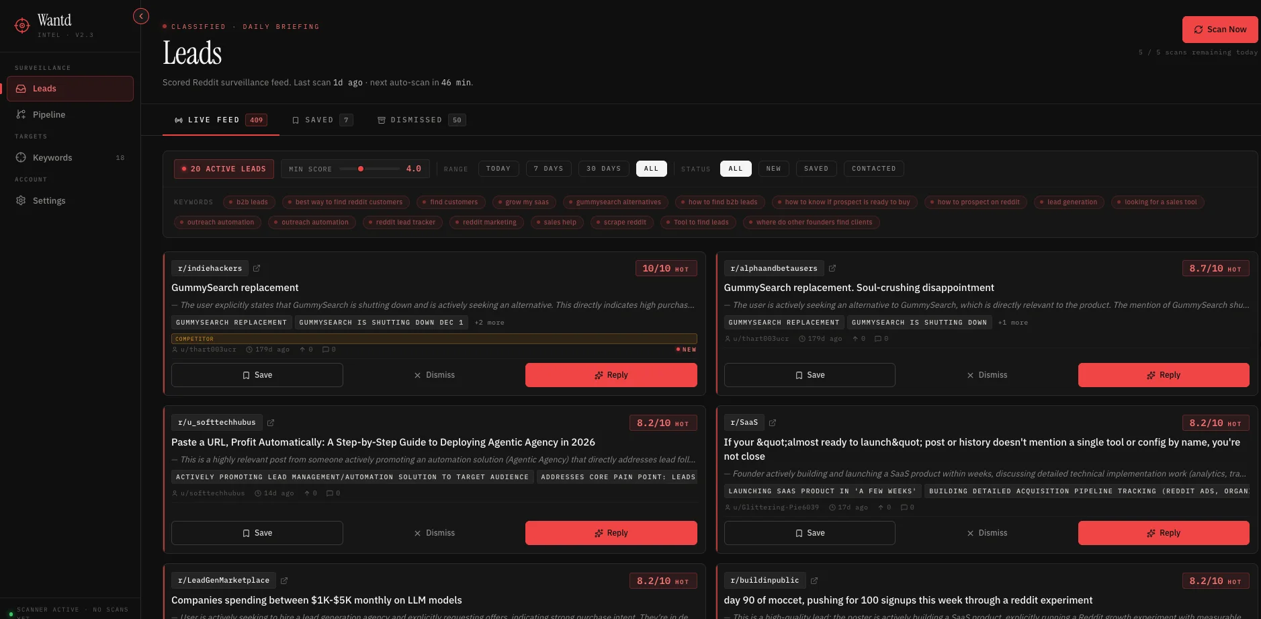The height and width of the screenshot is (619, 1261).
Task: Open external link icon beside r/SaaS
Action: click(x=773, y=423)
